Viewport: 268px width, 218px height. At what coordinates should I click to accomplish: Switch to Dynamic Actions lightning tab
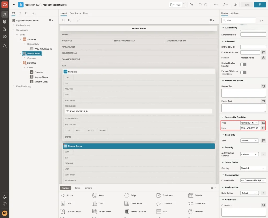click(x=20, y=13)
